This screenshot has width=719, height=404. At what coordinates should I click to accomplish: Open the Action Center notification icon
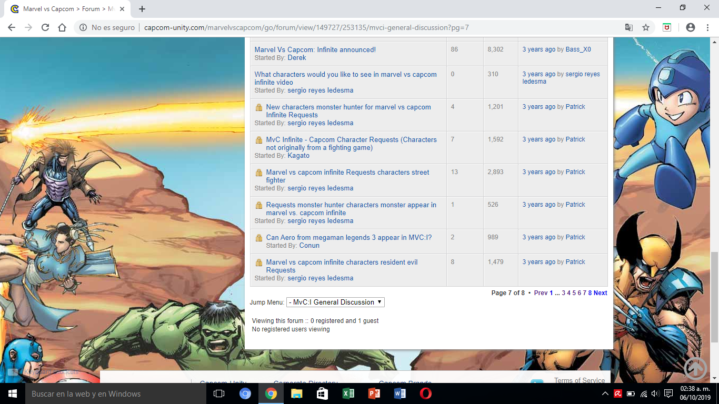pos(668,393)
